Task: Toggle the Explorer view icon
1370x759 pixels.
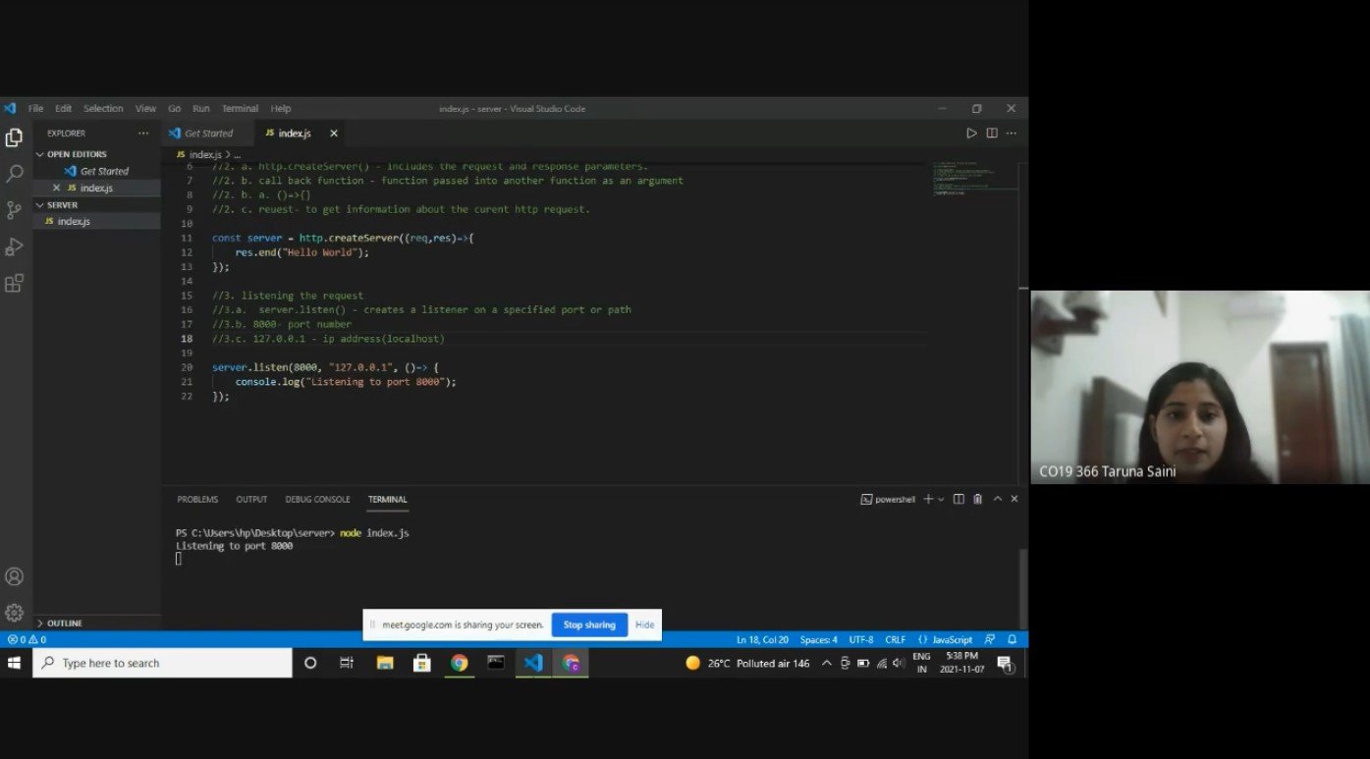Action: pos(15,137)
